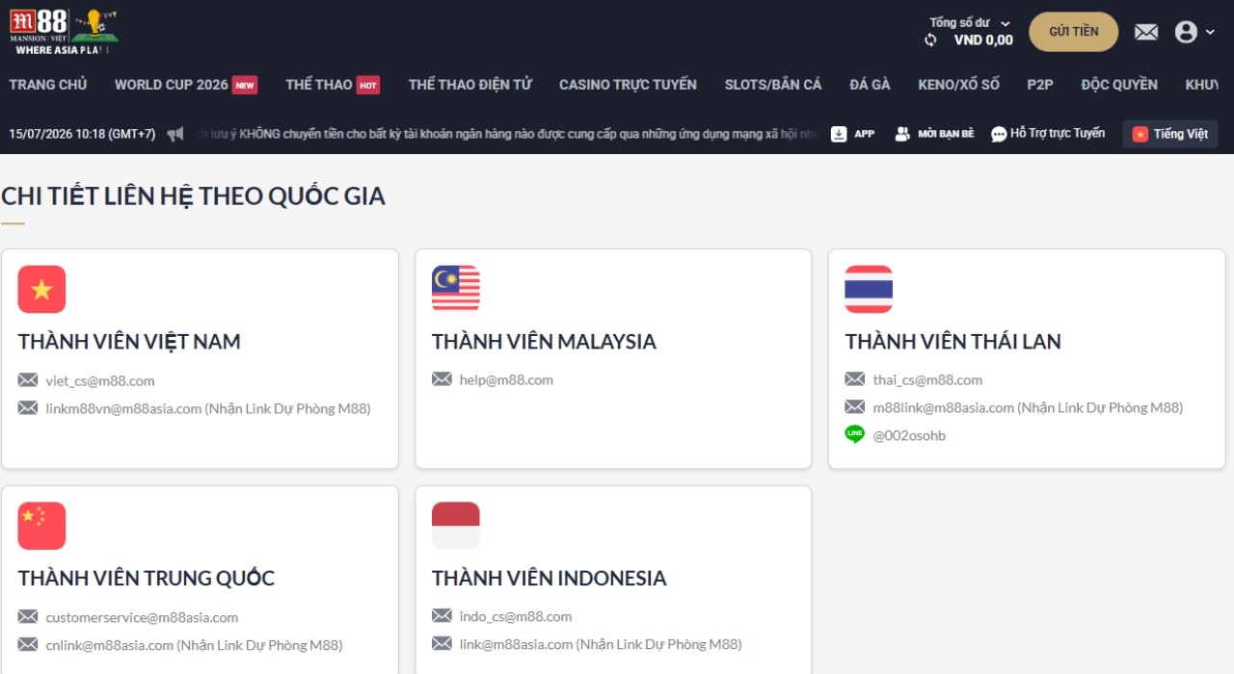The width and height of the screenshot is (1234, 674).
Task: Click the China flag icon
Action: tap(41, 526)
